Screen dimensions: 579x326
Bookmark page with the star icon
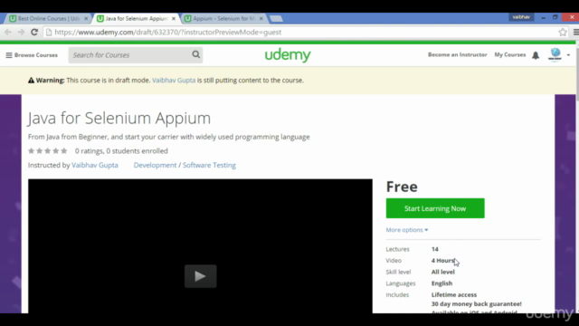[x=563, y=33]
